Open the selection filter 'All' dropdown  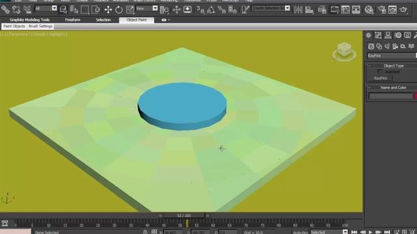click(46, 8)
